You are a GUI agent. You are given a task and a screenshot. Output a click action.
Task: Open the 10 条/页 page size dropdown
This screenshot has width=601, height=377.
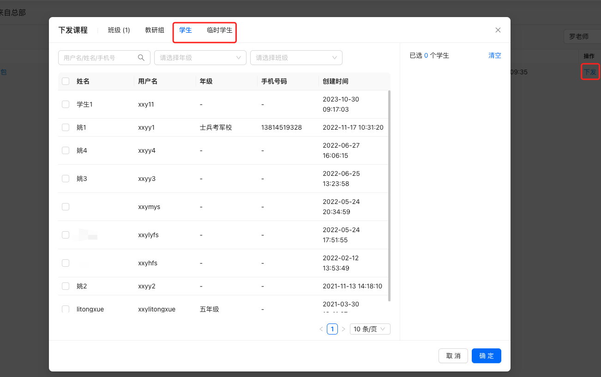tap(370, 329)
